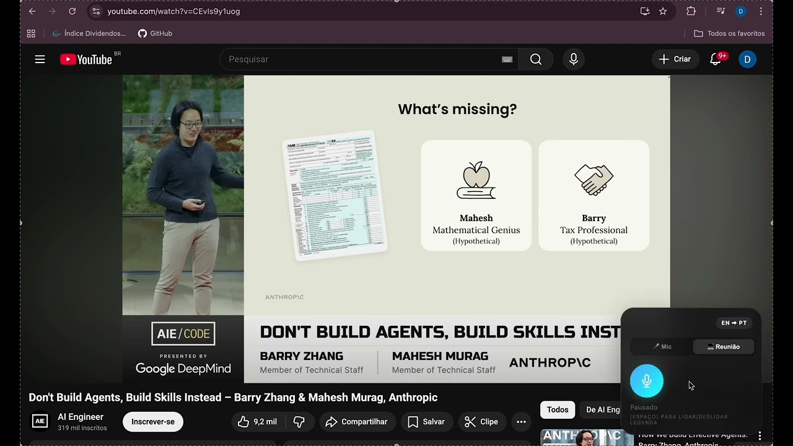
Task: Click the search magnifier button
Action: coord(536,59)
